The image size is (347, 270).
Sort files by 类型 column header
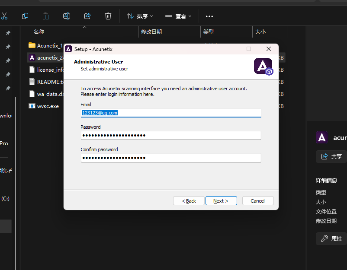tap(209, 32)
